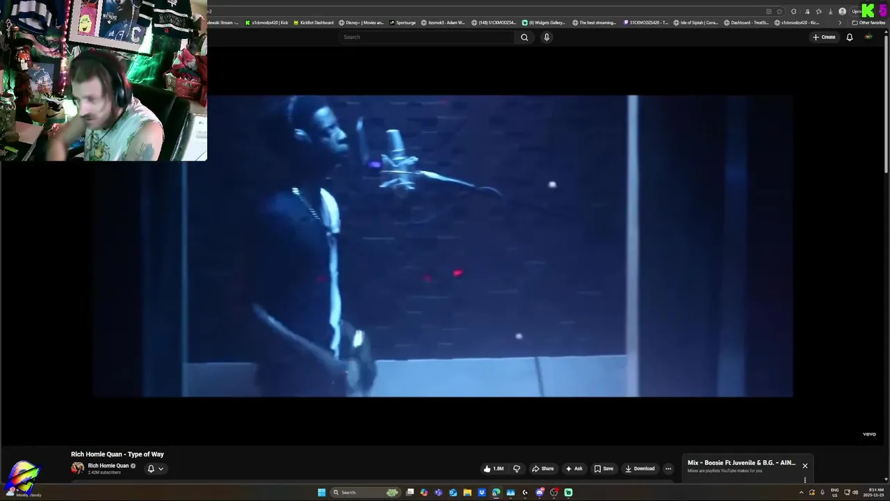The image size is (890, 501).
Task: Open Kick green taskbar icon
Action: point(568,493)
